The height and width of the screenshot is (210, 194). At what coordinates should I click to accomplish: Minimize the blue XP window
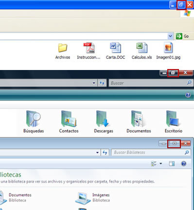[x=173, y=5]
